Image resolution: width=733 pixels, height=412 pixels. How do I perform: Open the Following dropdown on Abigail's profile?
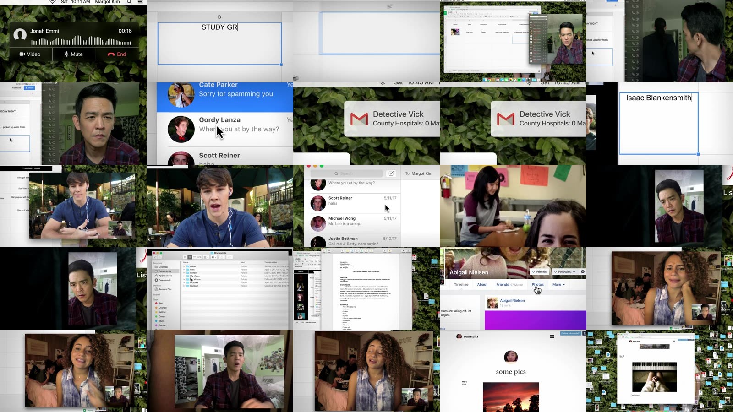pos(565,271)
